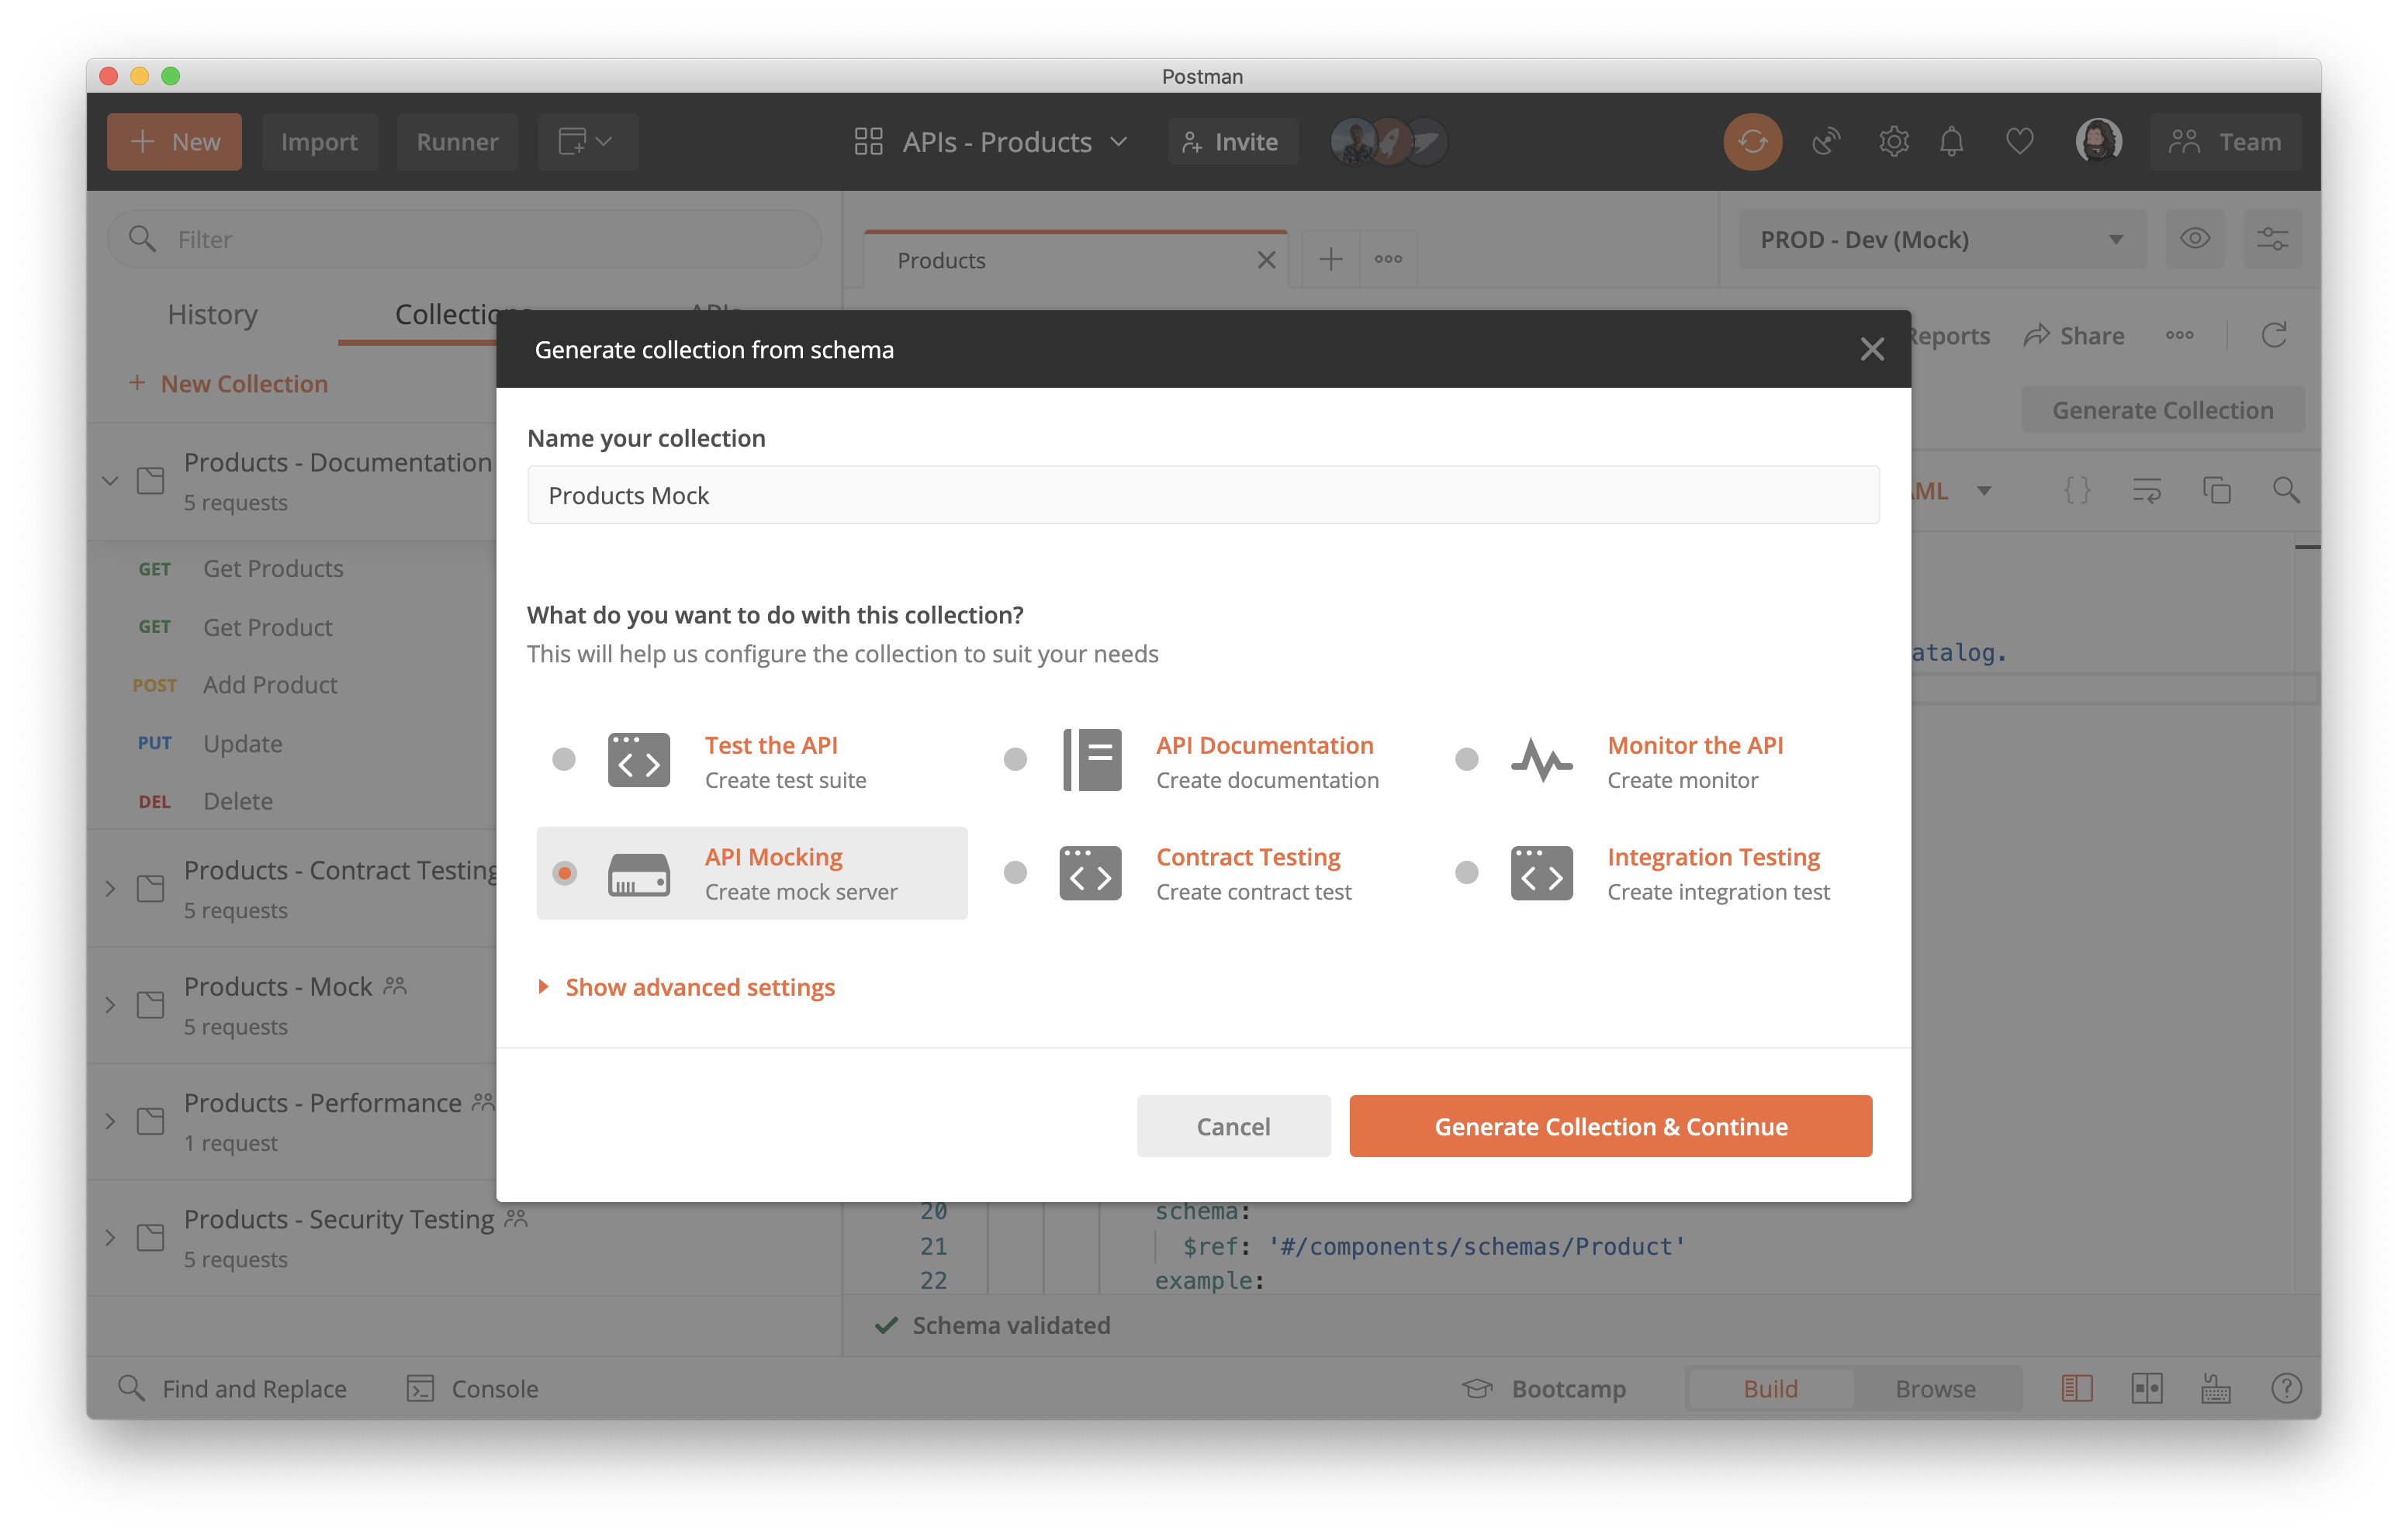Image resolution: width=2408 pixels, height=1534 pixels.
Task: Click New Collection link
Action: coord(228,384)
